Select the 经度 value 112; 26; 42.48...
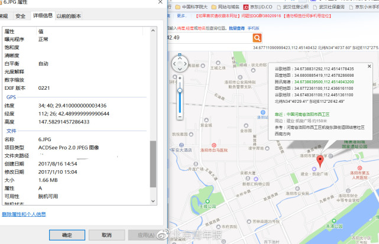 point(74,113)
